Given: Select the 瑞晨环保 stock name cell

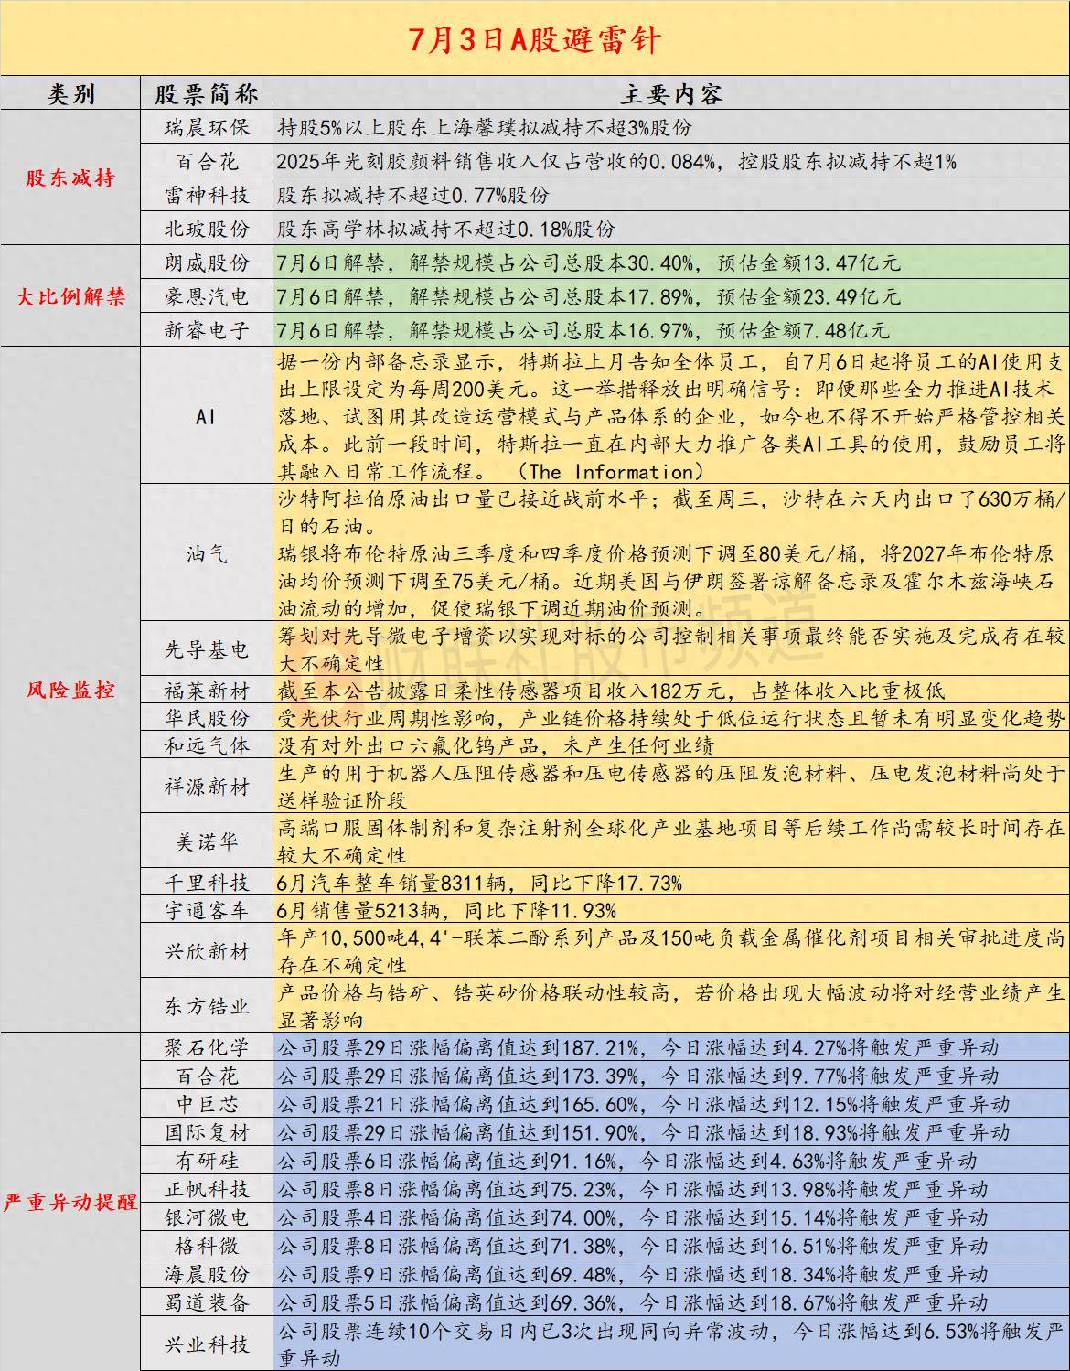Looking at the screenshot, I should pyautogui.click(x=207, y=128).
